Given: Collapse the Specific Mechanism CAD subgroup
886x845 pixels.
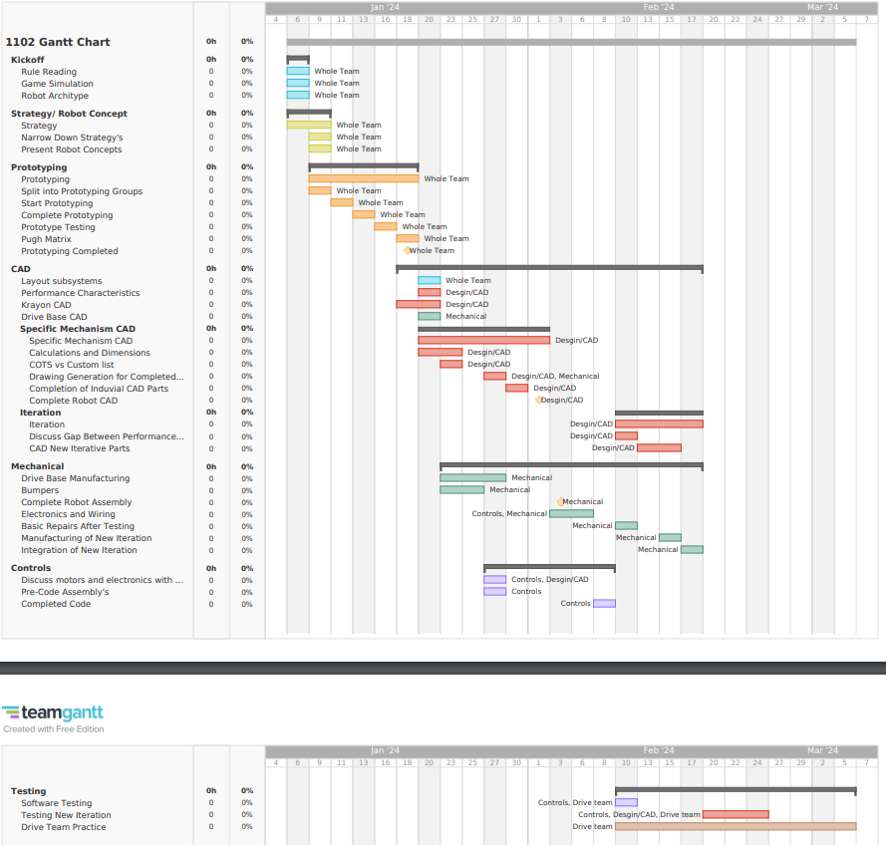Looking at the screenshot, I should (77, 329).
